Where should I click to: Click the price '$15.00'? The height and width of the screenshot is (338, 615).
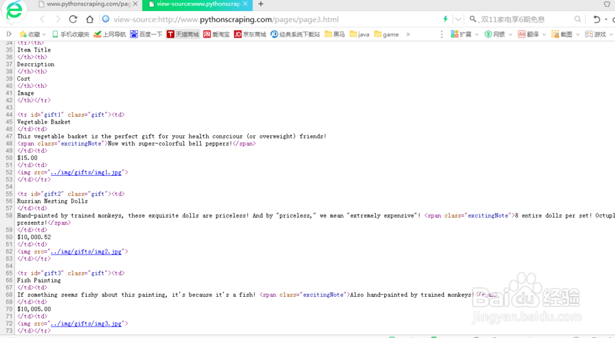[x=28, y=158]
